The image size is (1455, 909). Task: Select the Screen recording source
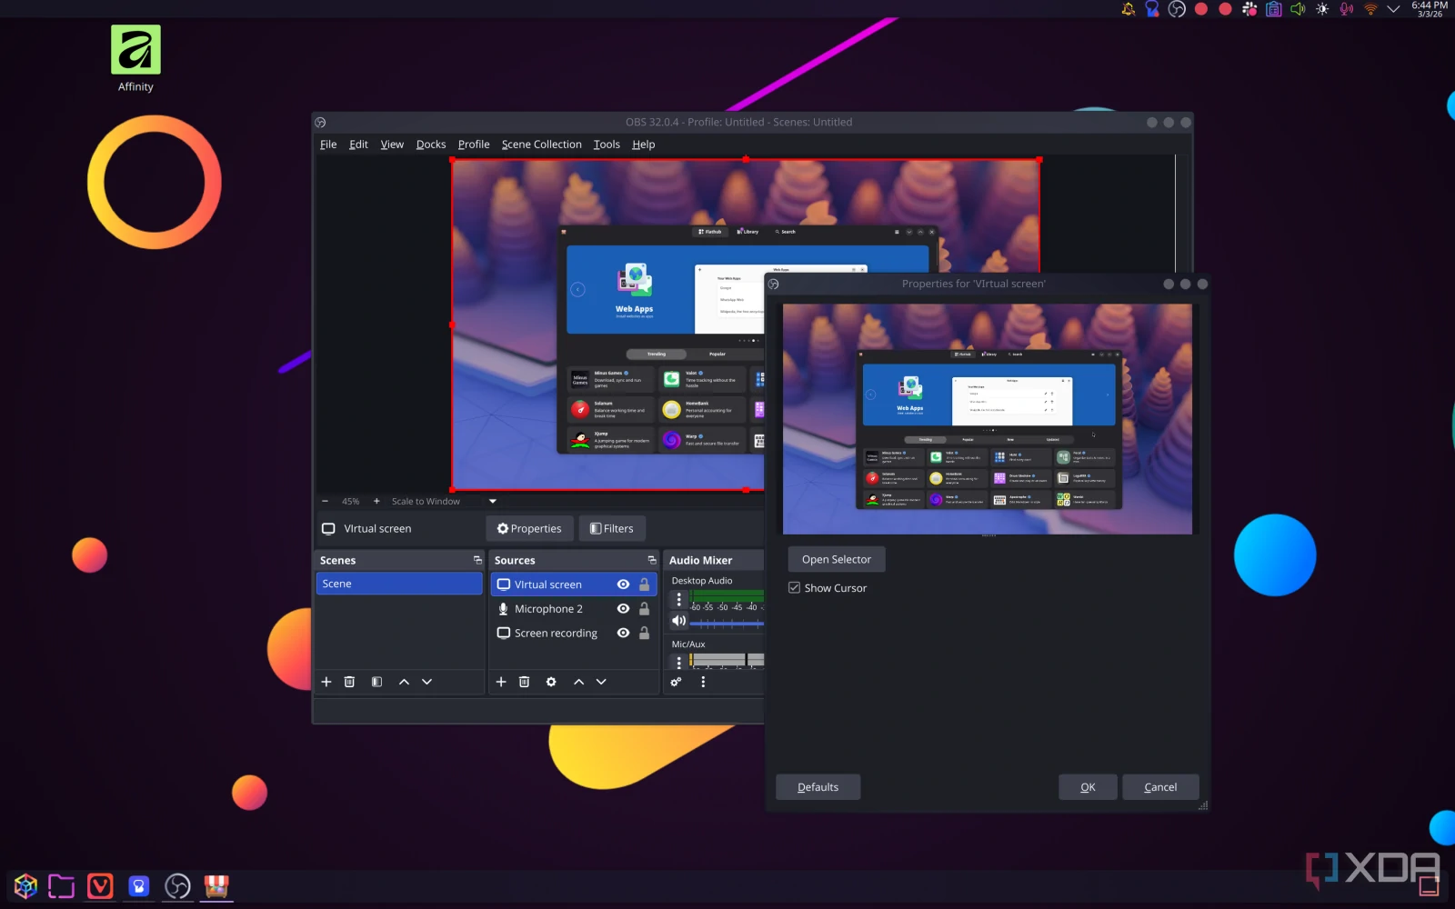coord(555,633)
